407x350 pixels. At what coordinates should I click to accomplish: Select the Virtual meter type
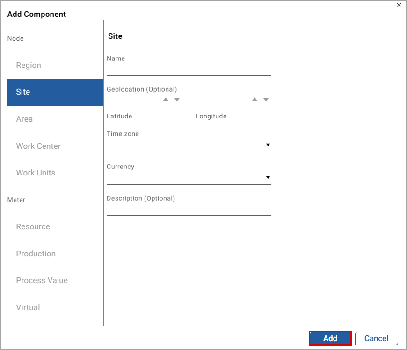coord(28,307)
